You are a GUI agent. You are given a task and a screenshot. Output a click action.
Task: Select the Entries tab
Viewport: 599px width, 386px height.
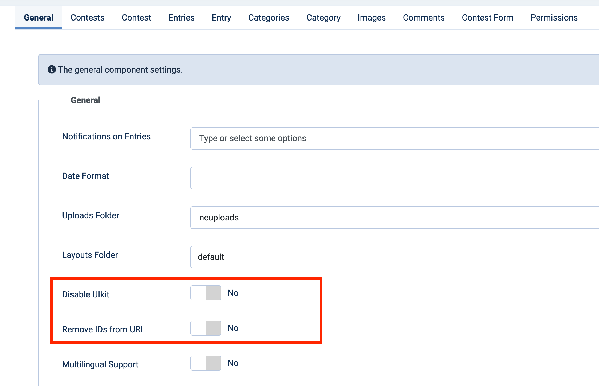[181, 17]
